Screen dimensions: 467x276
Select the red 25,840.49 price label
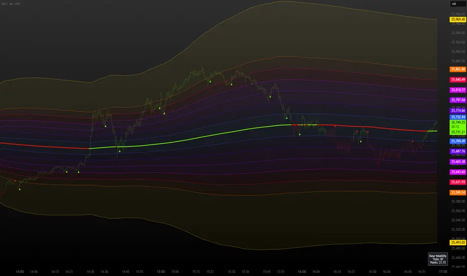click(458, 80)
